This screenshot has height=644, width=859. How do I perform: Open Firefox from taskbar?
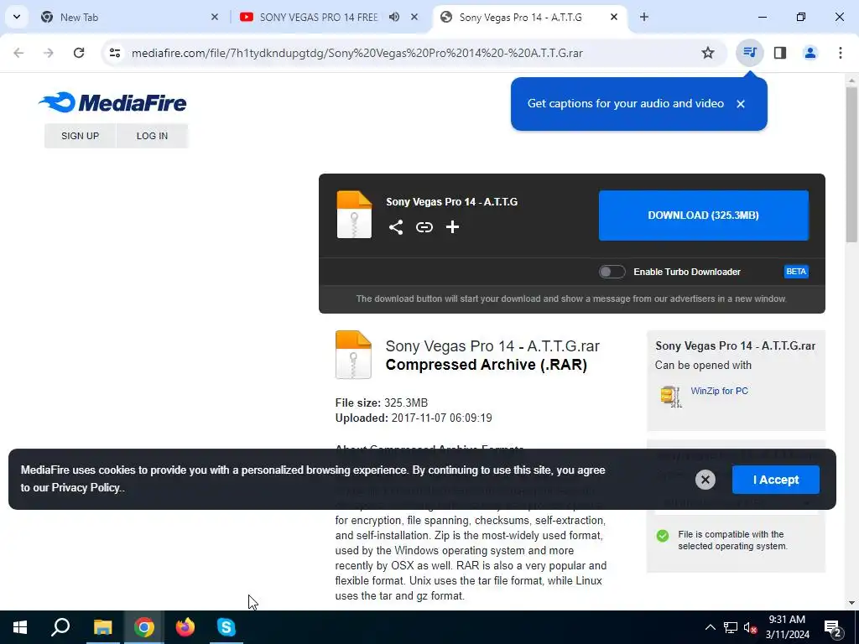pos(185,627)
